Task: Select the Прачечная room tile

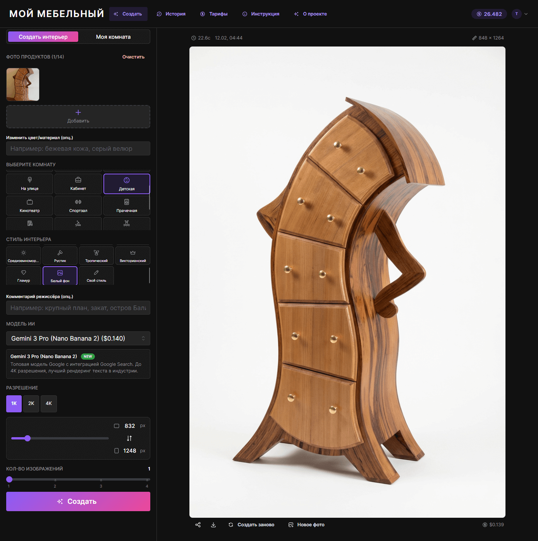Action: point(127,205)
